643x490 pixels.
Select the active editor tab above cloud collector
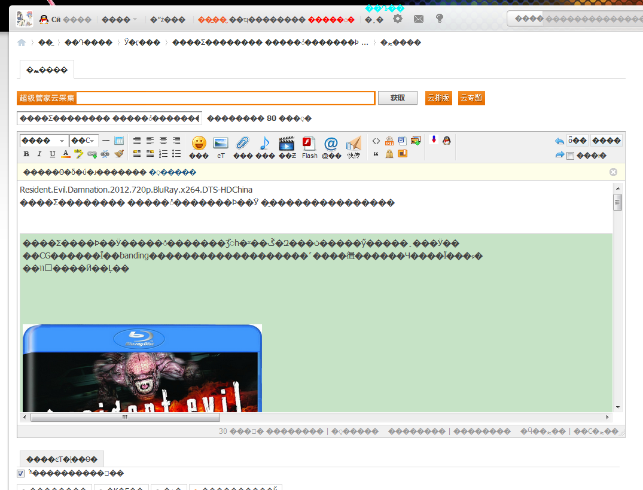point(47,70)
